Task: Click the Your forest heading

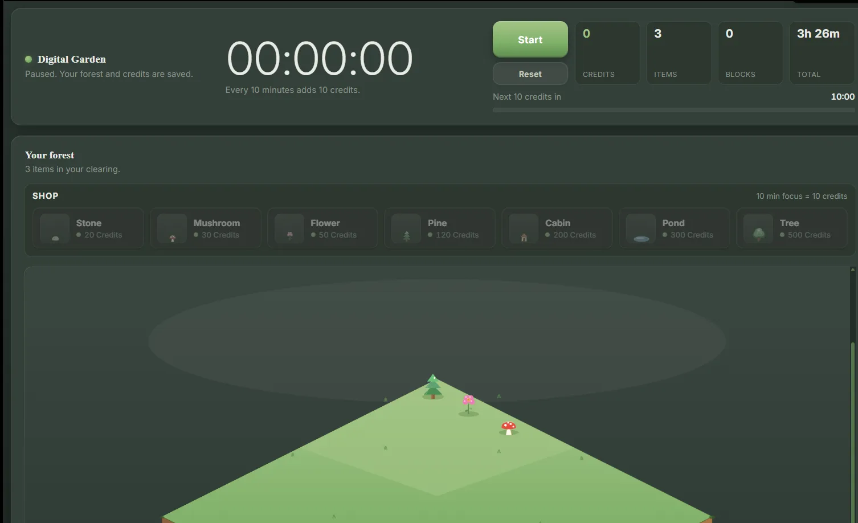Action: pos(50,155)
